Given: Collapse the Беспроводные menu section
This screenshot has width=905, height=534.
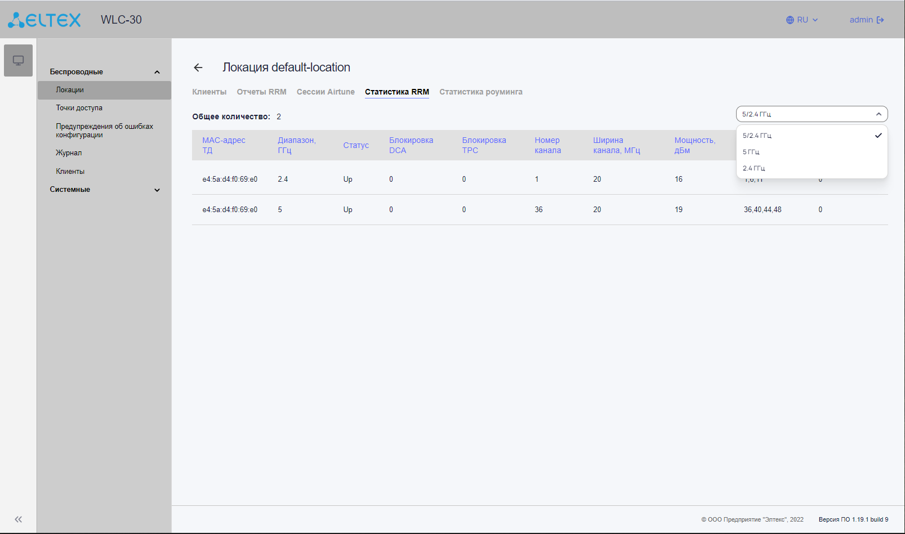Looking at the screenshot, I should tap(157, 72).
